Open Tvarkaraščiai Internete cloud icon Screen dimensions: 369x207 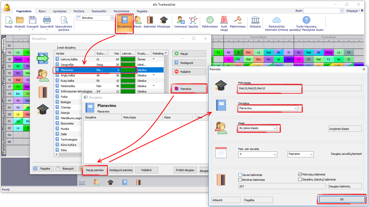tap(276, 20)
